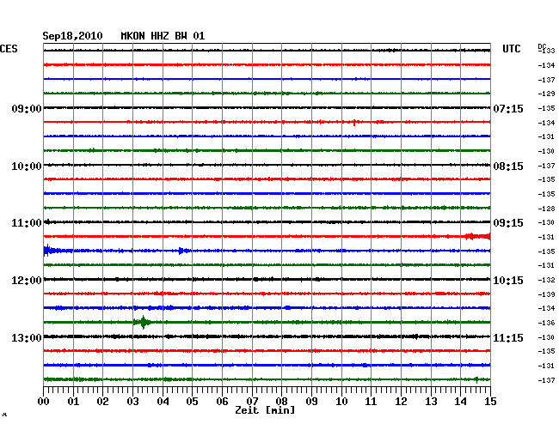This screenshot has height=424, width=559.
Task: Click the 13:00 local time label
Action: click(27, 337)
